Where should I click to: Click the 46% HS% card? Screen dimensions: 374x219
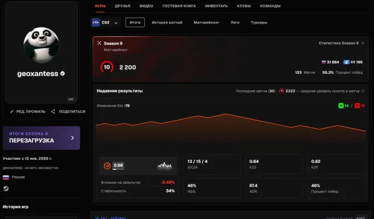tap(212, 188)
